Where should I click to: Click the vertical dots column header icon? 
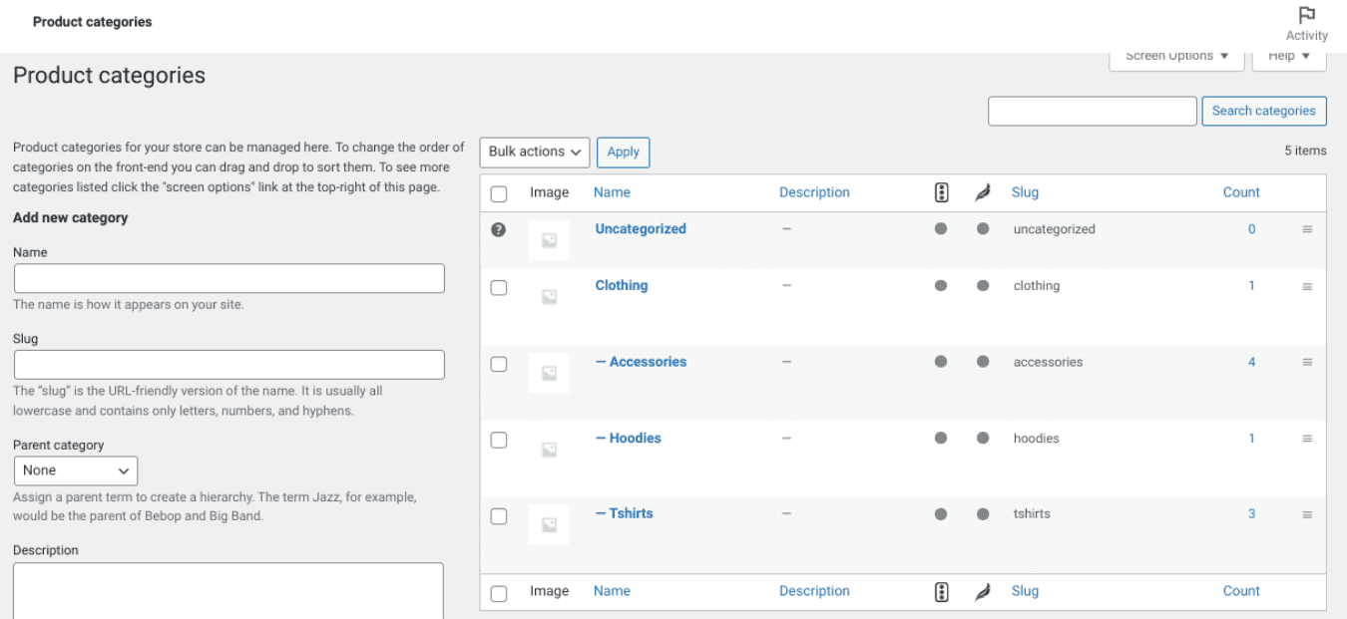click(941, 192)
